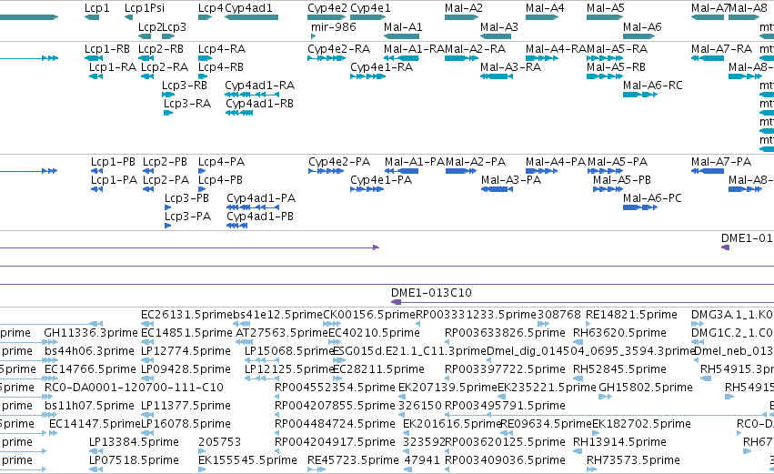The image size is (774, 474).
Task: Click the Cyp4e2-RA transcript label
Action: tap(338, 49)
